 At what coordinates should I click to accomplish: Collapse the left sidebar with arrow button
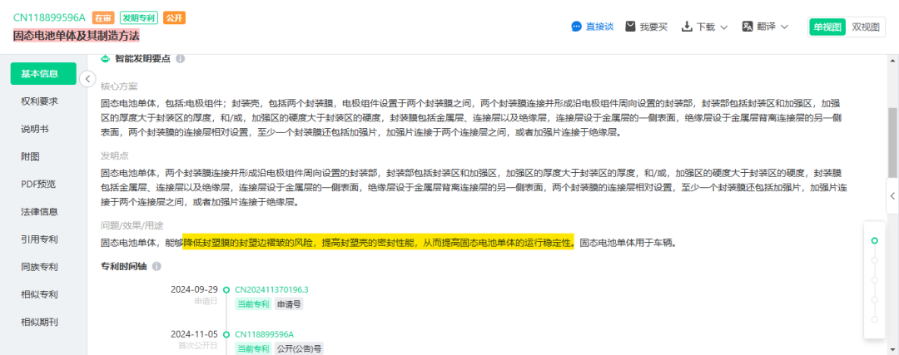click(x=87, y=78)
